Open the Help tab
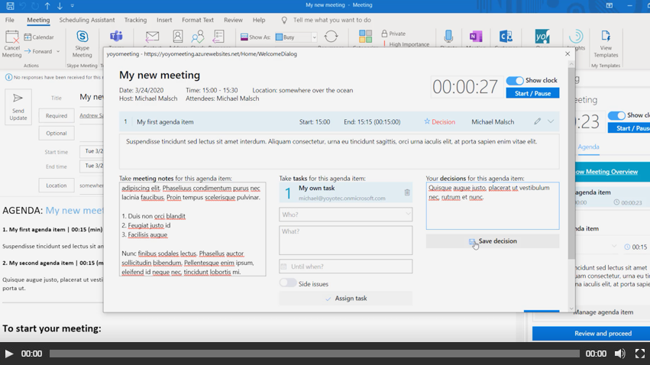The height and width of the screenshot is (365, 650). pos(259,20)
